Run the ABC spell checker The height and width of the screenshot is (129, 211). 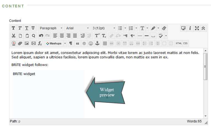(x=161, y=36)
